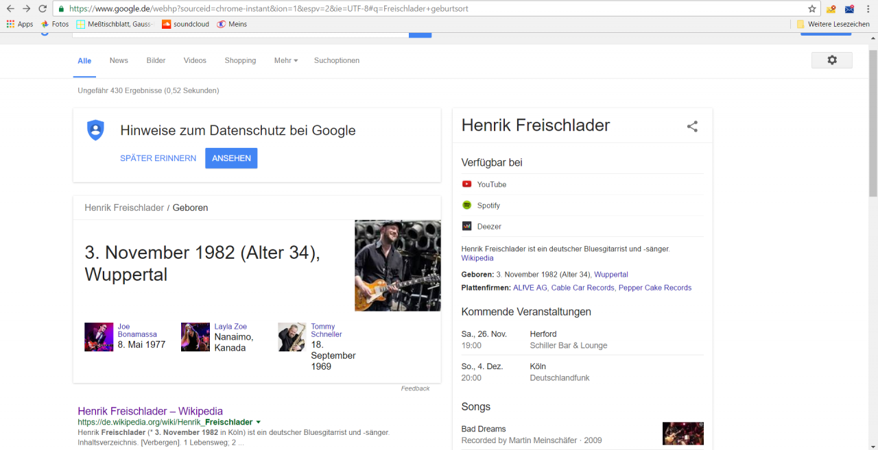
Task: Open the Layla Zoe link
Action: tap(230, 327)
